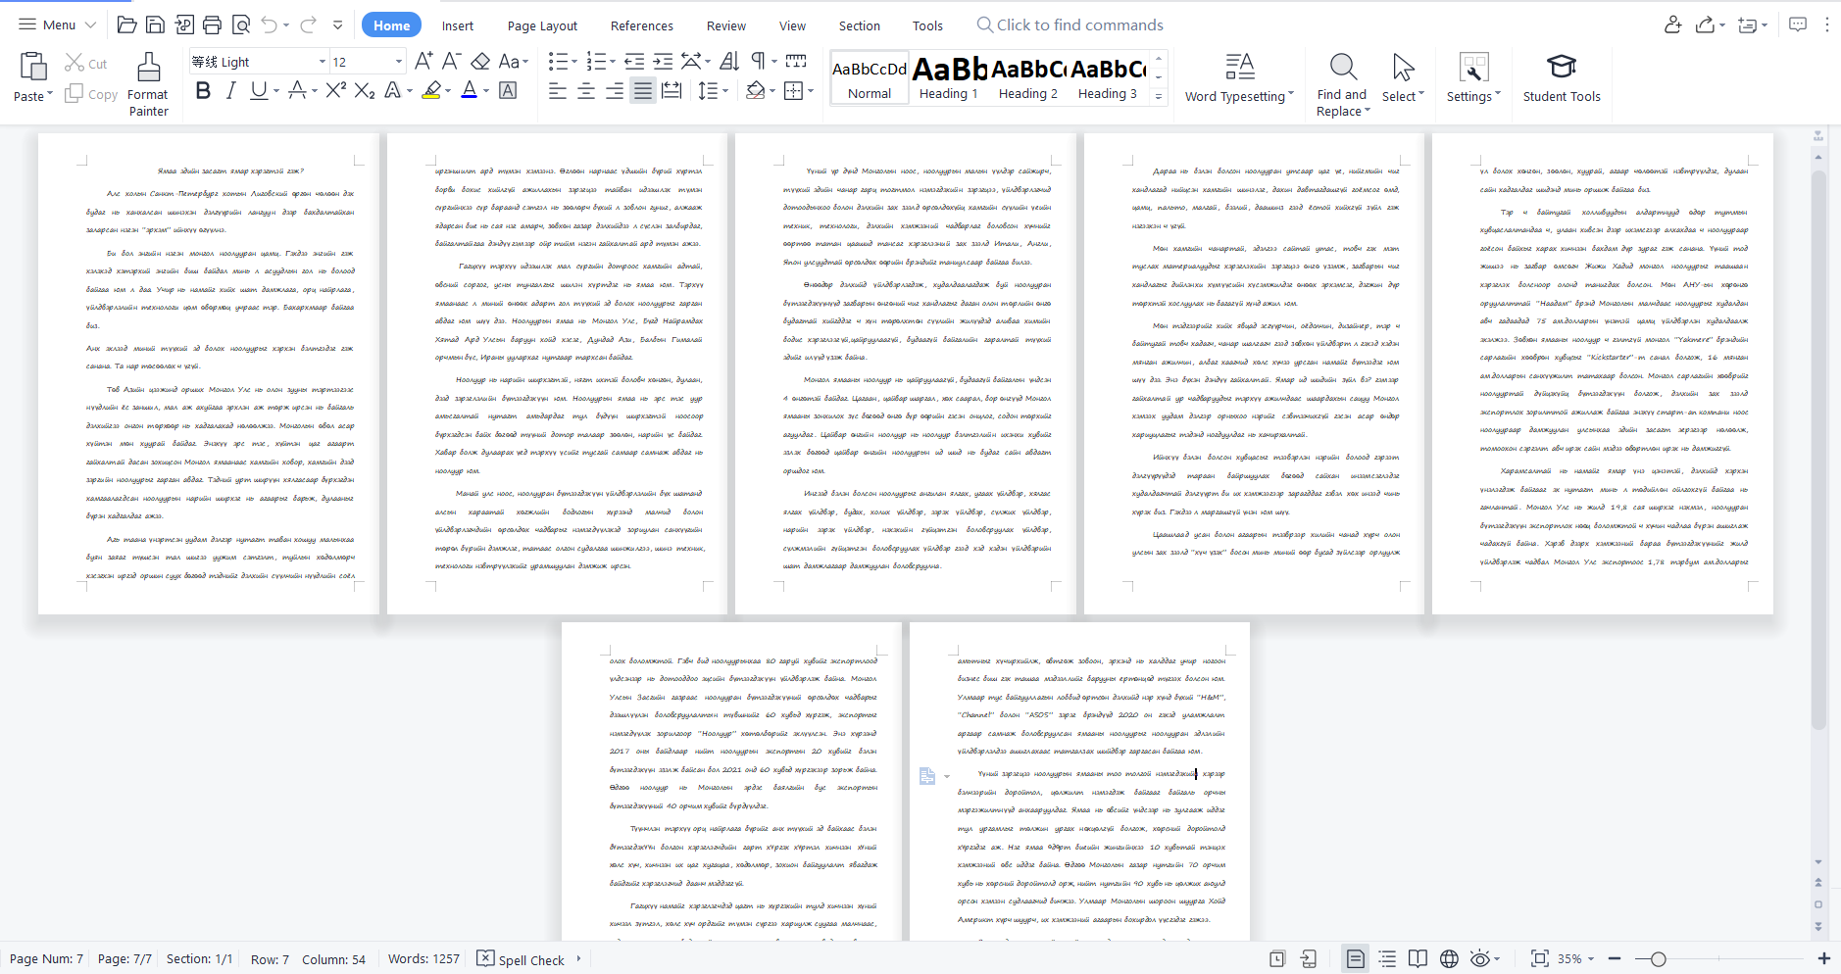Toggle justify text alignment
Viewport: 1841px width, 974px height.
point(643,91)
